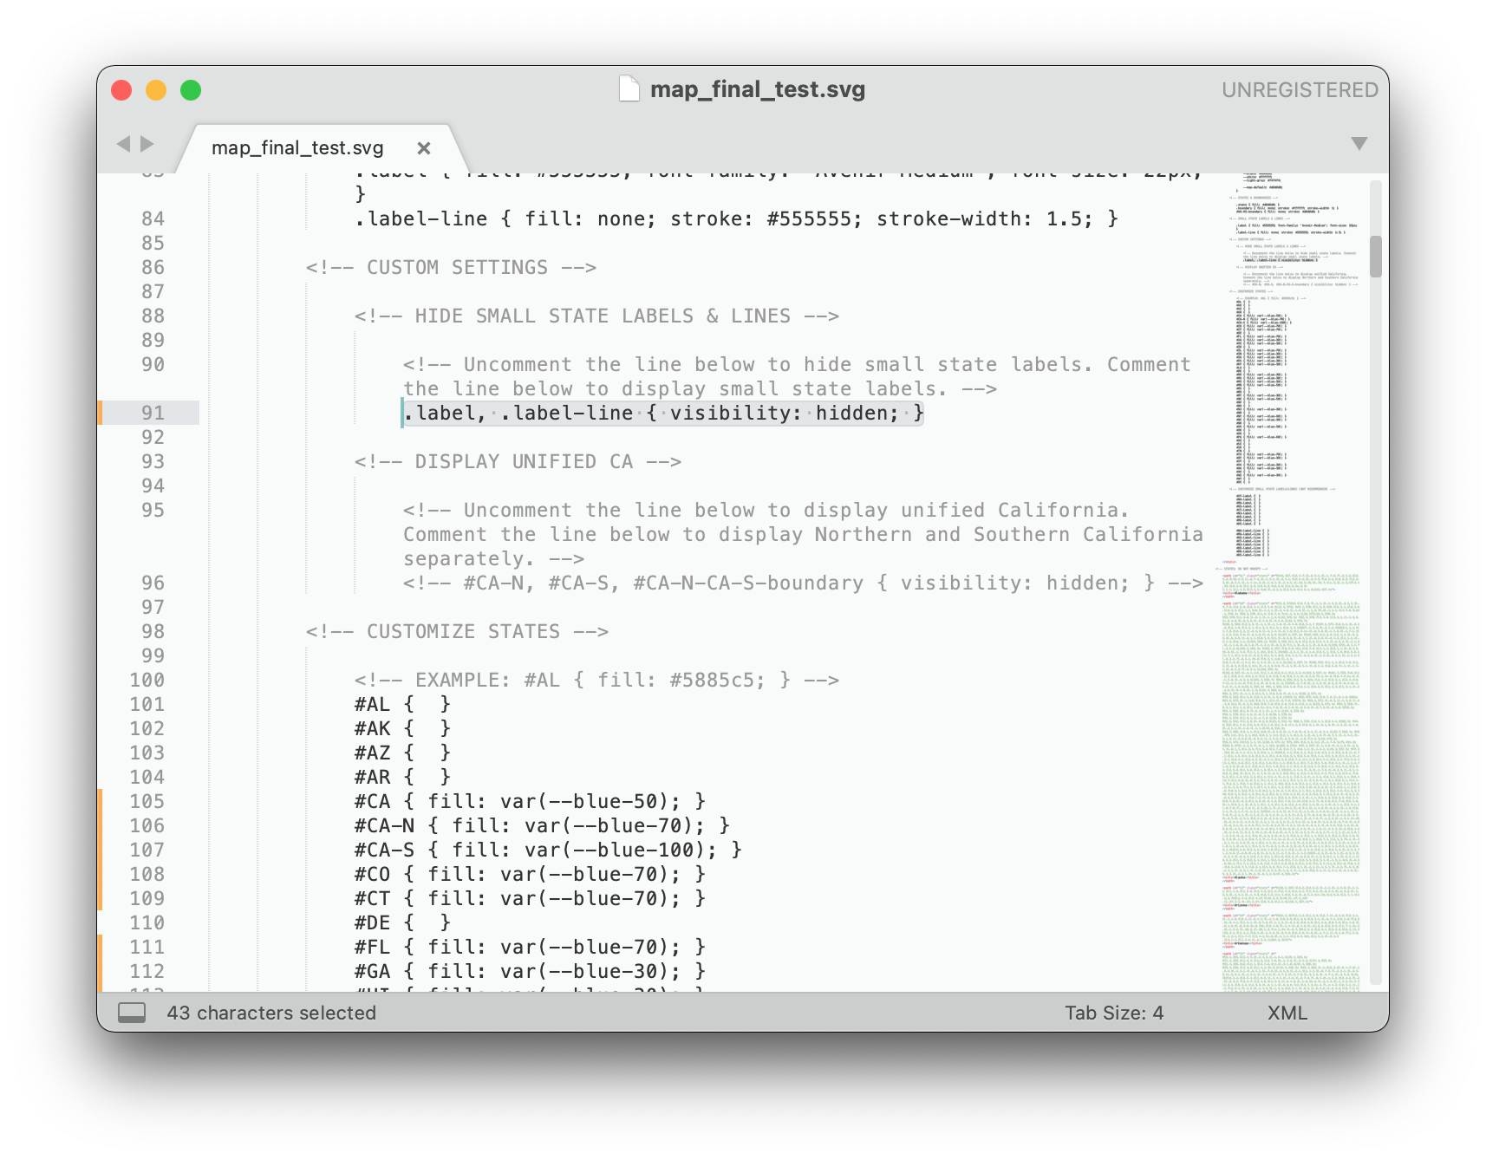Click the minimap code overview
This screenshot has width=1486, height=1160.
tap(1292, 583)
